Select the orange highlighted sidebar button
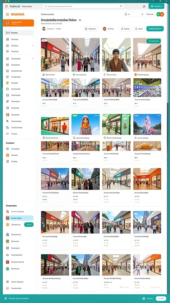 pos(19,23)
